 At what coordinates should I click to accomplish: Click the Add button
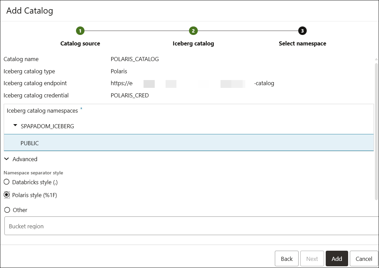[337, 259]
